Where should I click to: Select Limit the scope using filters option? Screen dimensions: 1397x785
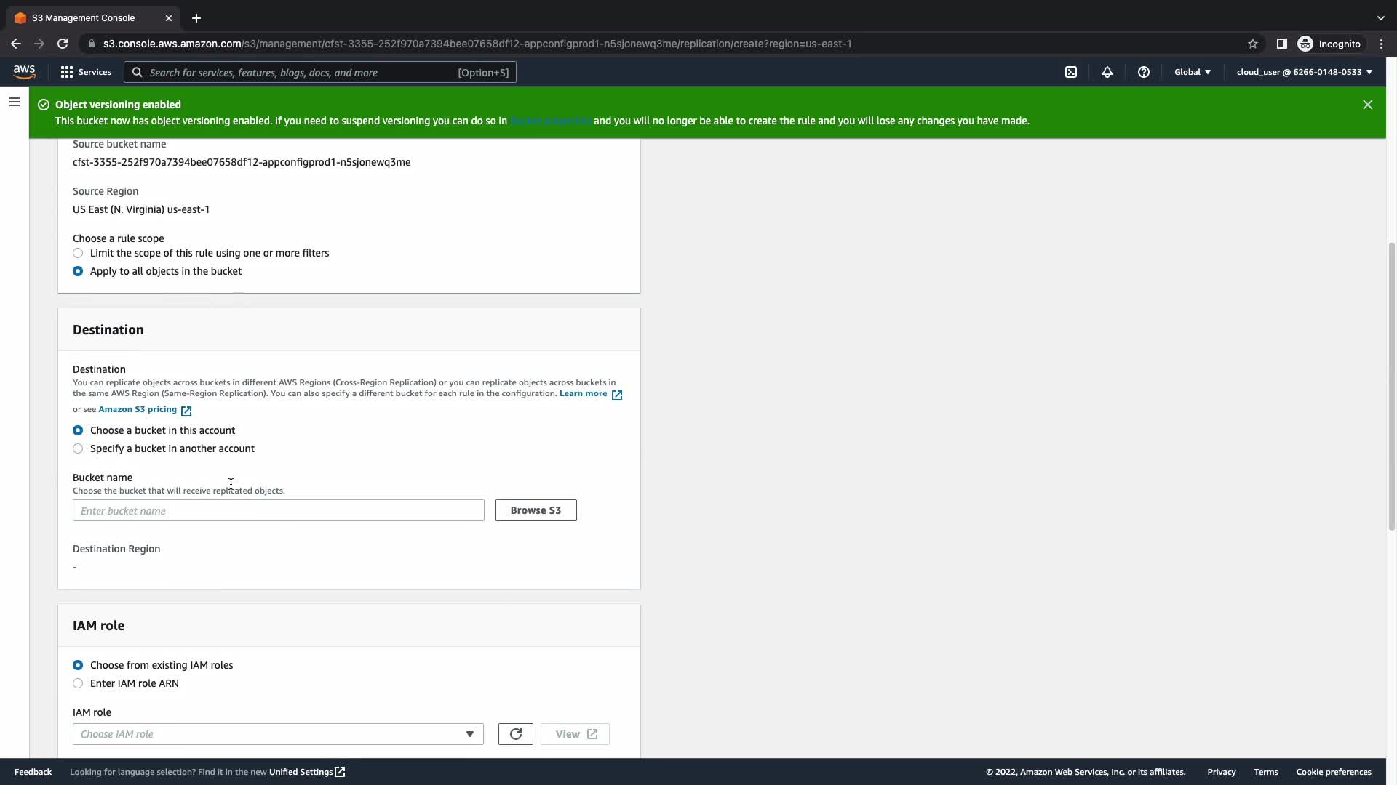click(x=78, y=253)
